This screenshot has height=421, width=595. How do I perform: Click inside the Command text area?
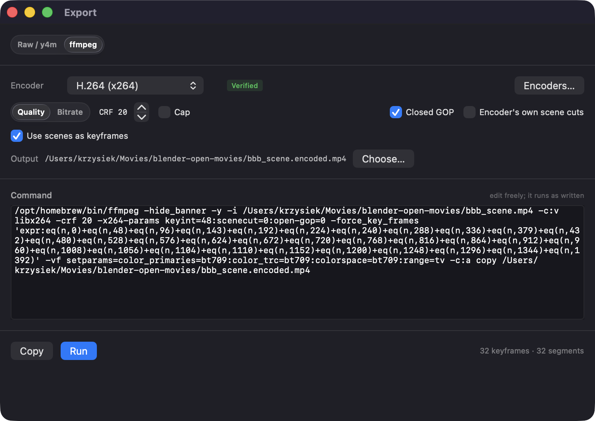pyautogui.click(x=297, y=262)
